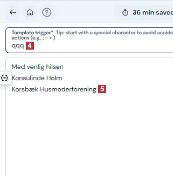Click the word "Husmoderforening" in template body
Screen dimensions: 173x176
coord(68,89)
